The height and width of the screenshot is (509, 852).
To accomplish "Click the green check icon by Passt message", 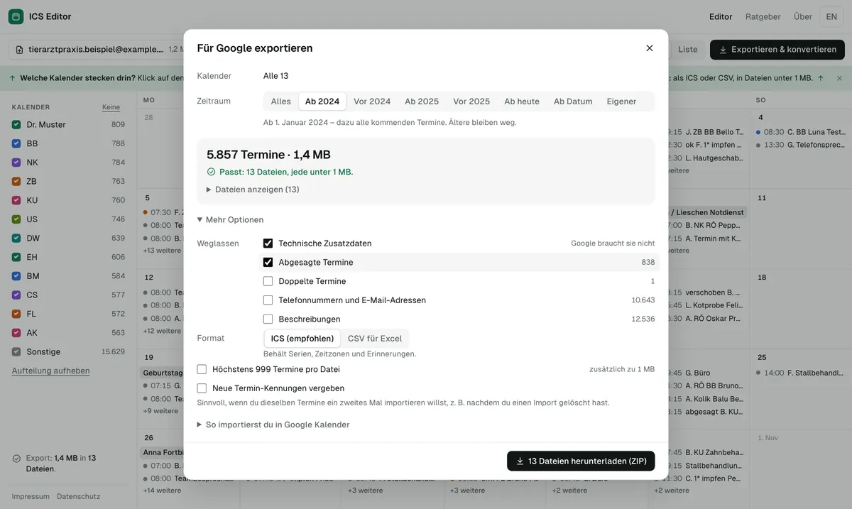I will [211, 172].
